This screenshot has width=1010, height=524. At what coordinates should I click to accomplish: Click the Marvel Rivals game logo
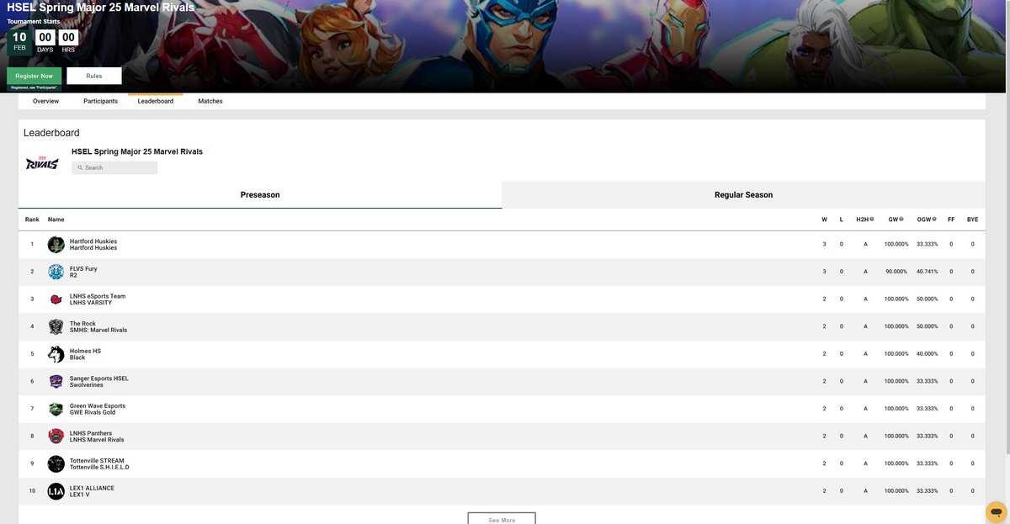(42, 163)
